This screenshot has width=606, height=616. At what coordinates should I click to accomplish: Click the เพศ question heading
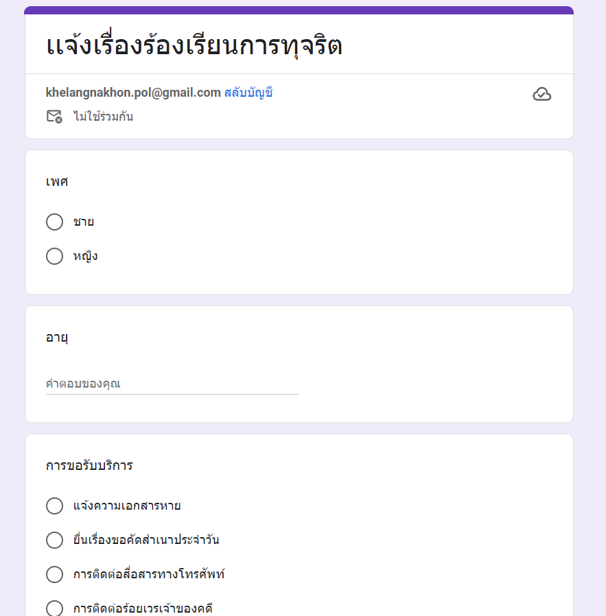pos(57,182)
